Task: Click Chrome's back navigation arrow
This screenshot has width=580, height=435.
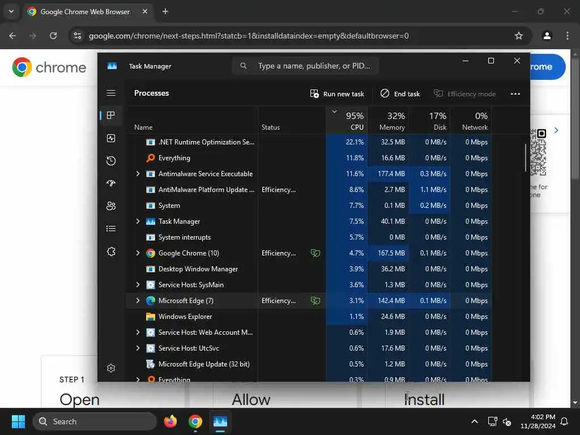Action: coord(12,36)
